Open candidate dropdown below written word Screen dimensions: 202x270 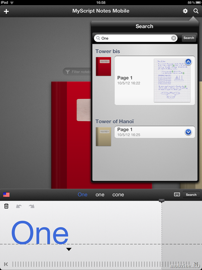tap(69, 249)
